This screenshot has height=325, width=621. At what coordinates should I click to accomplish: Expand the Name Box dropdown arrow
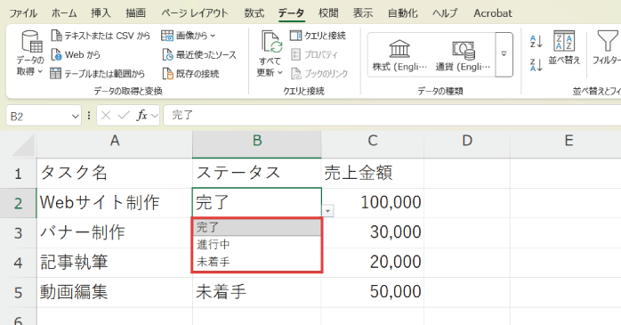pos(76,116)
